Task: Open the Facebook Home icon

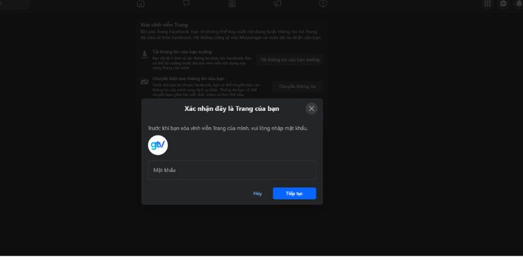Action: [x=141, y=4]
